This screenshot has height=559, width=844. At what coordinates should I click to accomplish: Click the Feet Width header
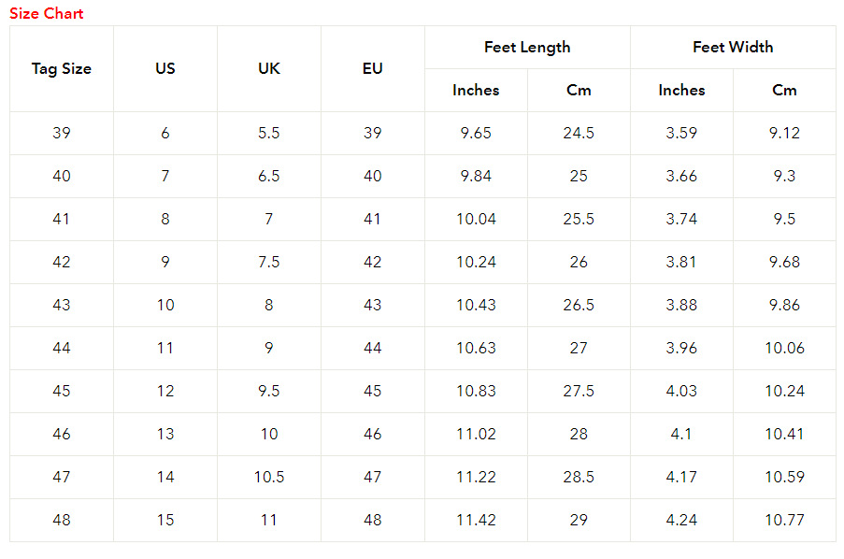coord(733,47)
